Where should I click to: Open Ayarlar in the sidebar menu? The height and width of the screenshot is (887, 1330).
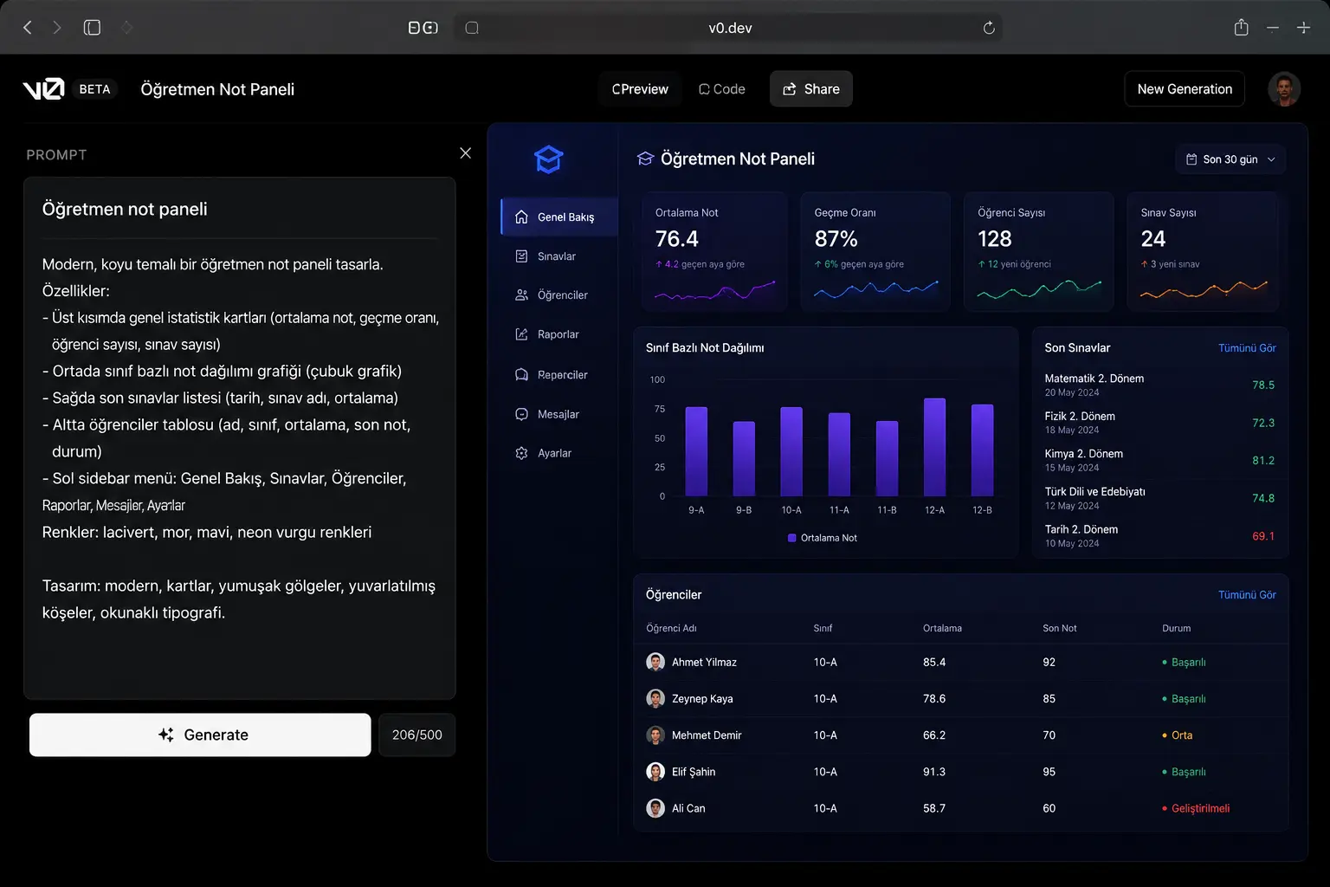[x=554, y=453]
